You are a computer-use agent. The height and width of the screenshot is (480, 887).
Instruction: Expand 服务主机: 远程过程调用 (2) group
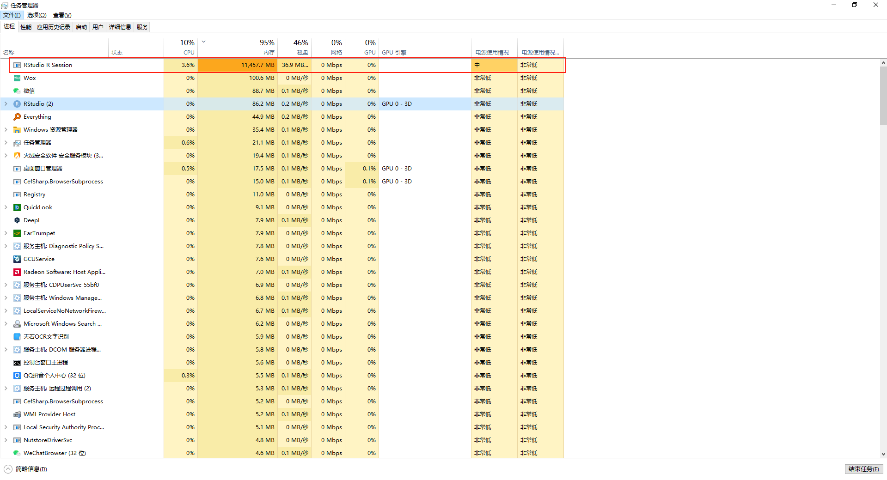[6, 389]
